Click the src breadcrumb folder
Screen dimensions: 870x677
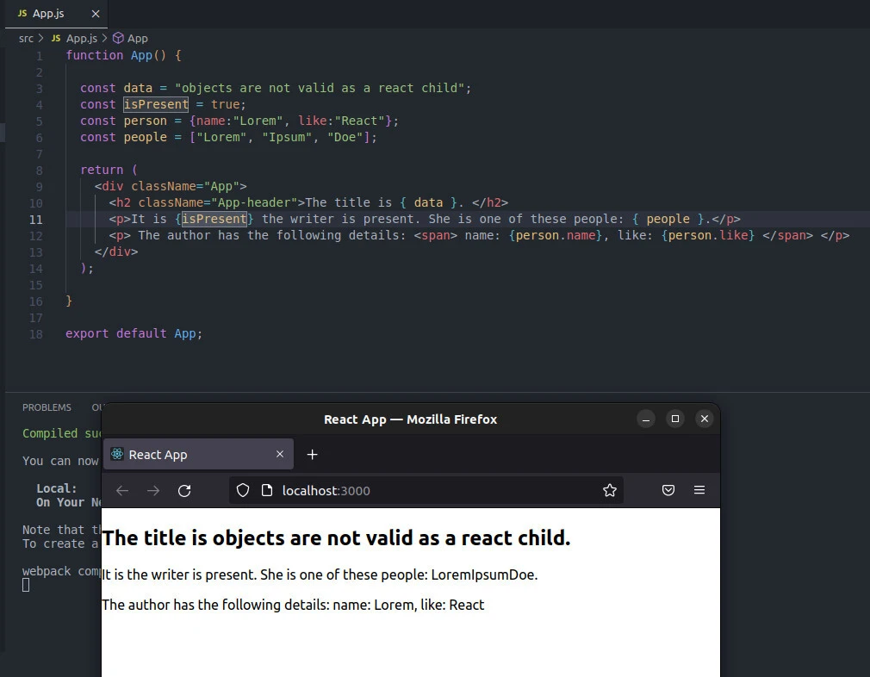(26, 38)
